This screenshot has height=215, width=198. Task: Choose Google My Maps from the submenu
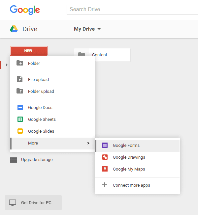(137, 169)
